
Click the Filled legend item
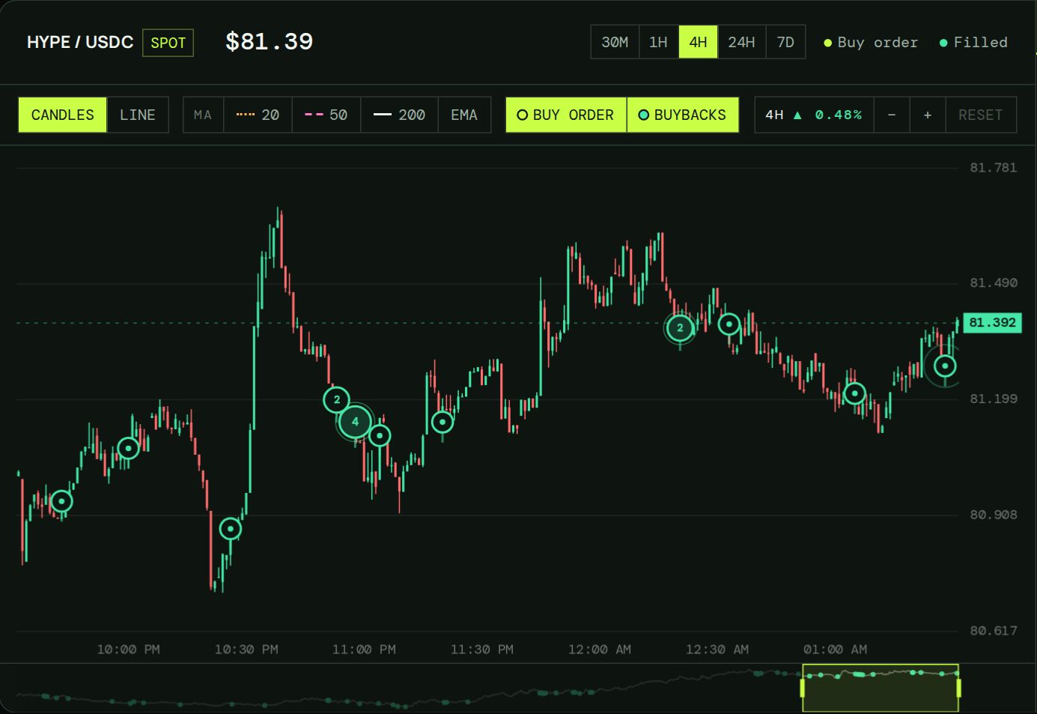coord(973,43)
